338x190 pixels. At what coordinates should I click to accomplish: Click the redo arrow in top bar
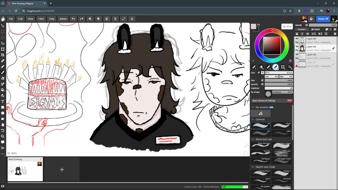pos(82,19)
